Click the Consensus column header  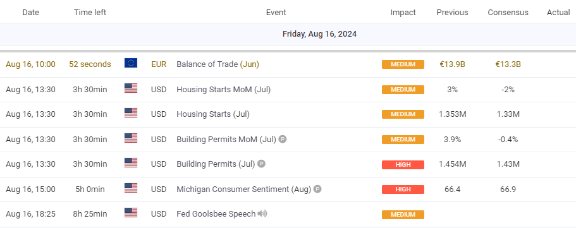coord(508,13)
